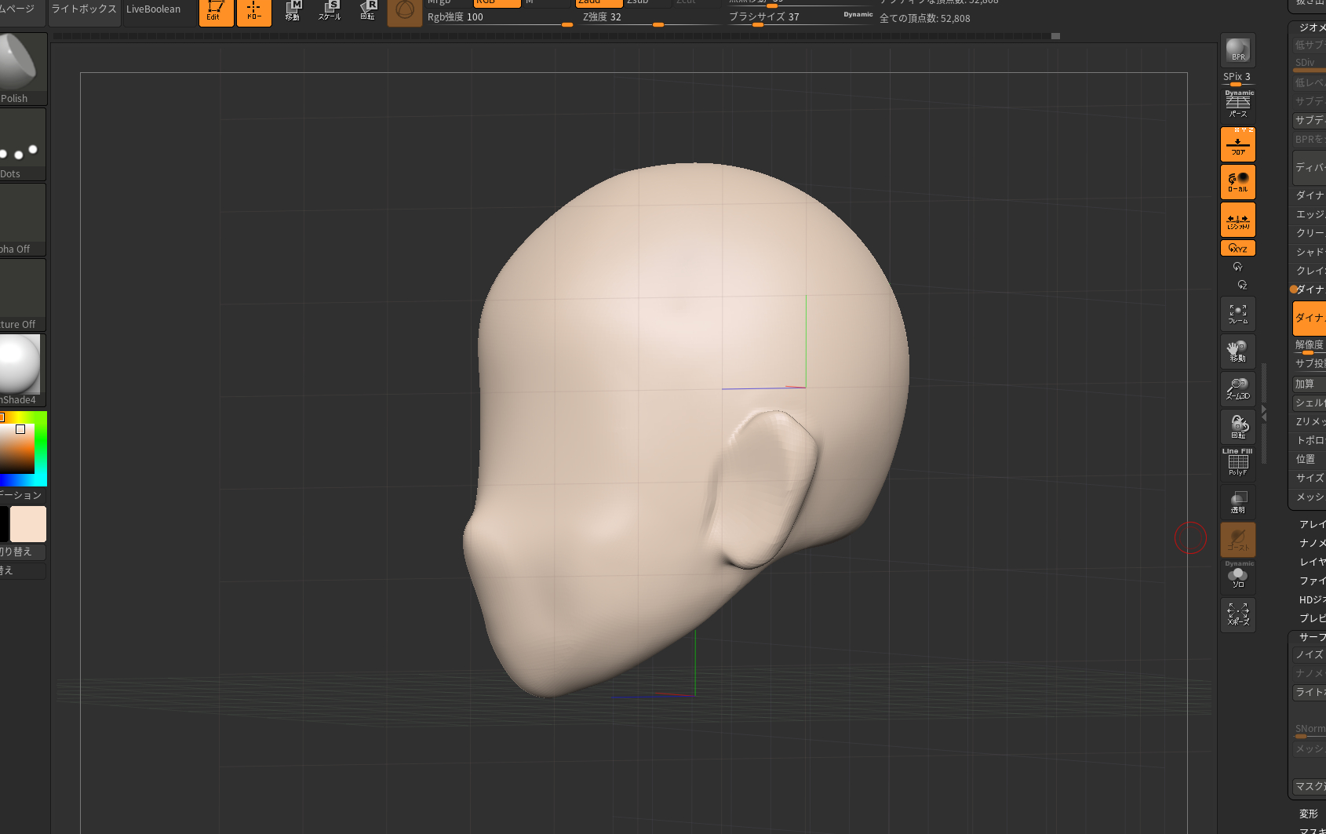The image size is (1326, 834).
Task: Toggle the パース perspective icon
Action: pos(1238,104)
